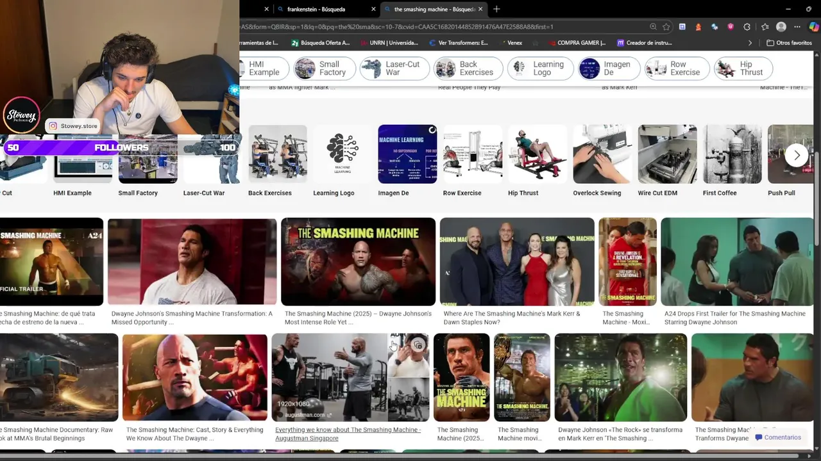Grab the page vertical scrollbar

[817, 198]
